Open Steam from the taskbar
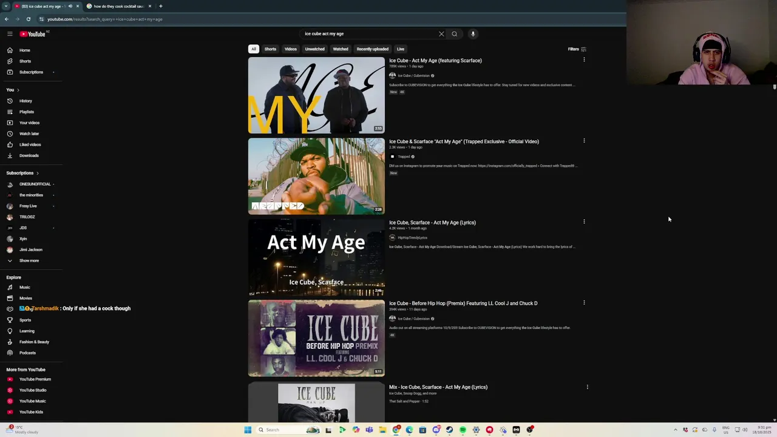777x437 pixels. 449,430
